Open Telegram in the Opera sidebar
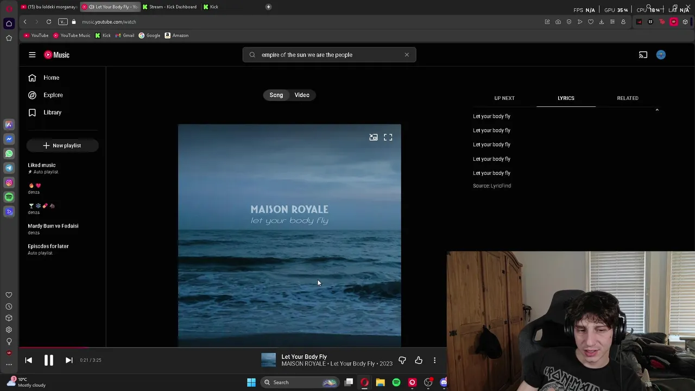695x391 pixels. point(9,168)
